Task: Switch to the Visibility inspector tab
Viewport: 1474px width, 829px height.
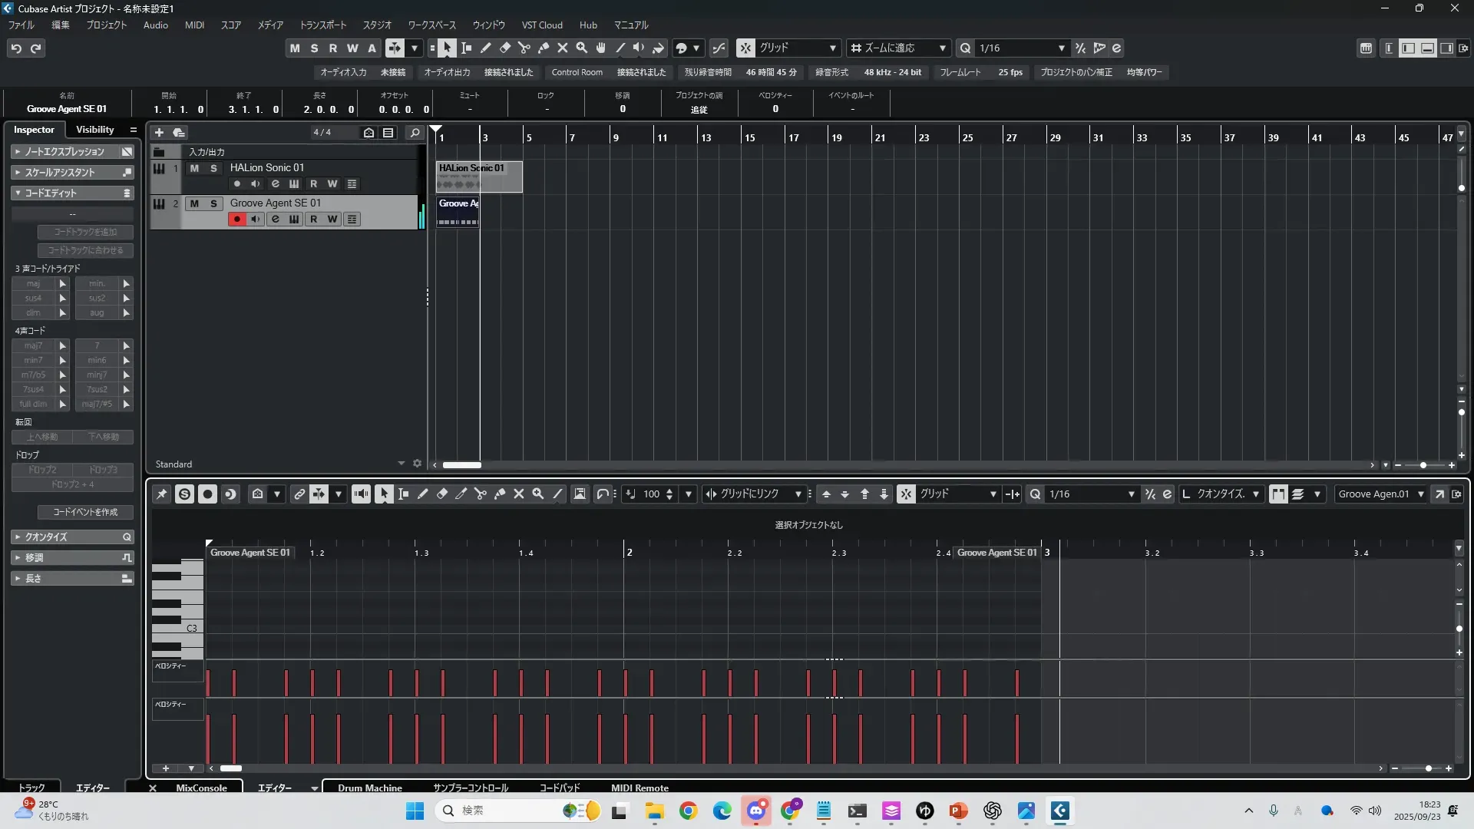Action: [x=94, y=130]
